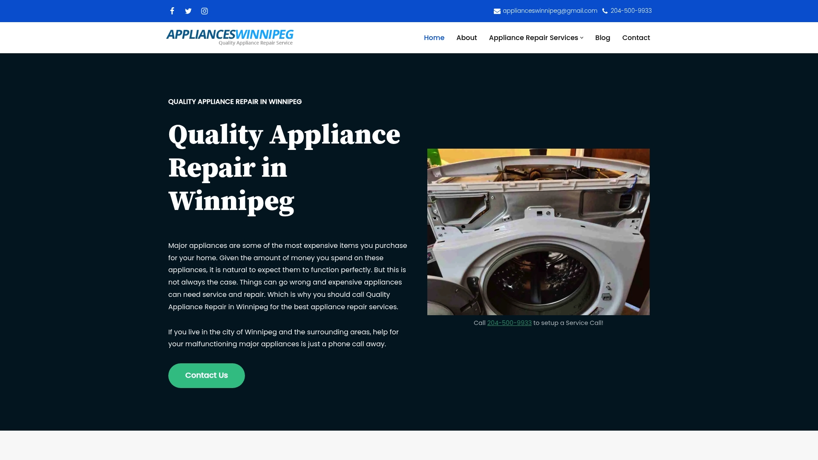Click the washing machine repair photo

click(x=538, y=232)
